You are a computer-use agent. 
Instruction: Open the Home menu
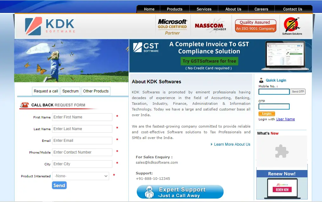(x=149, y=9)
